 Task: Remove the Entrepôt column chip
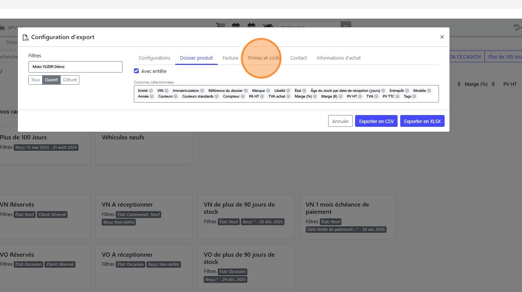coord(407,91)
